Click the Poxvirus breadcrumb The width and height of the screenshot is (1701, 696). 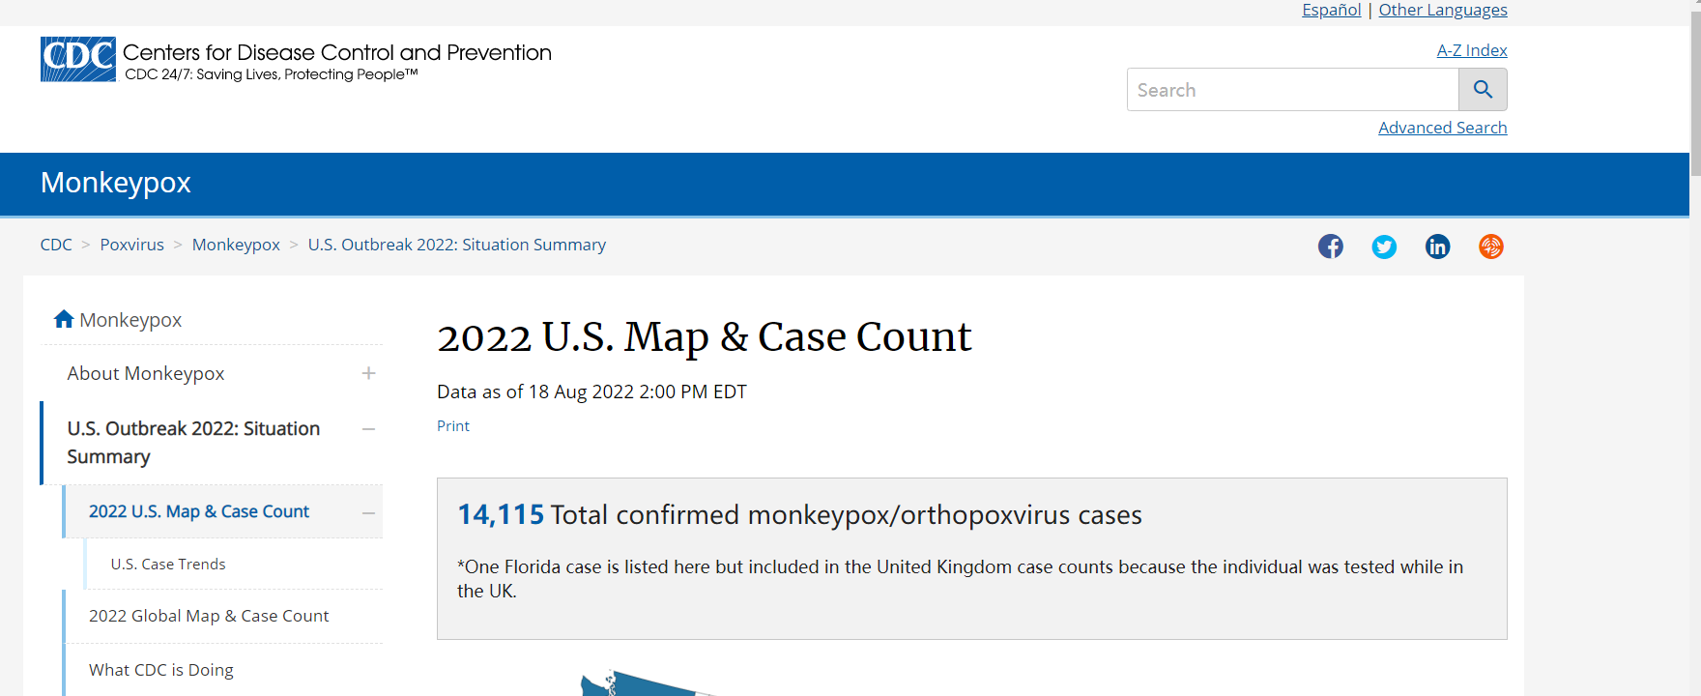[x=132, y=245]
